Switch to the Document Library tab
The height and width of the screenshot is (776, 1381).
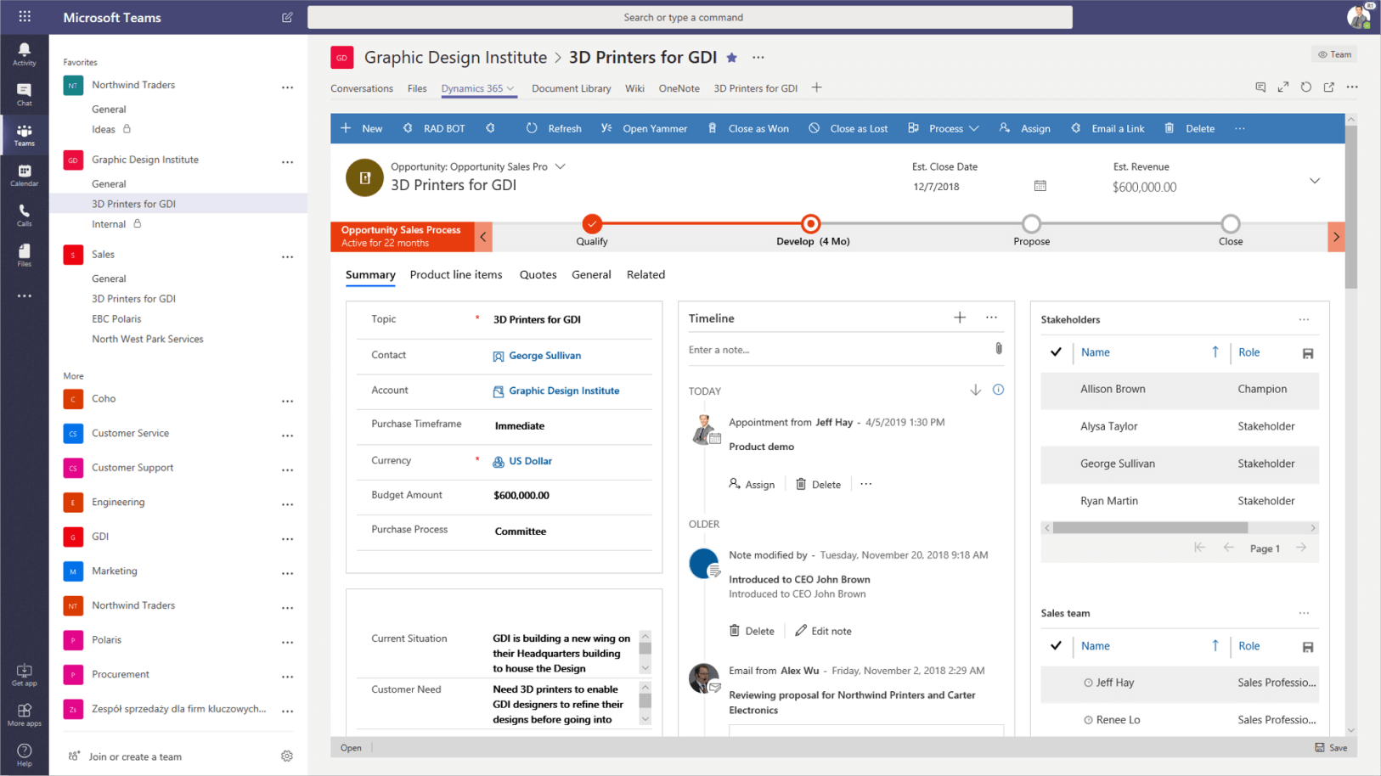tap(571, 88)
